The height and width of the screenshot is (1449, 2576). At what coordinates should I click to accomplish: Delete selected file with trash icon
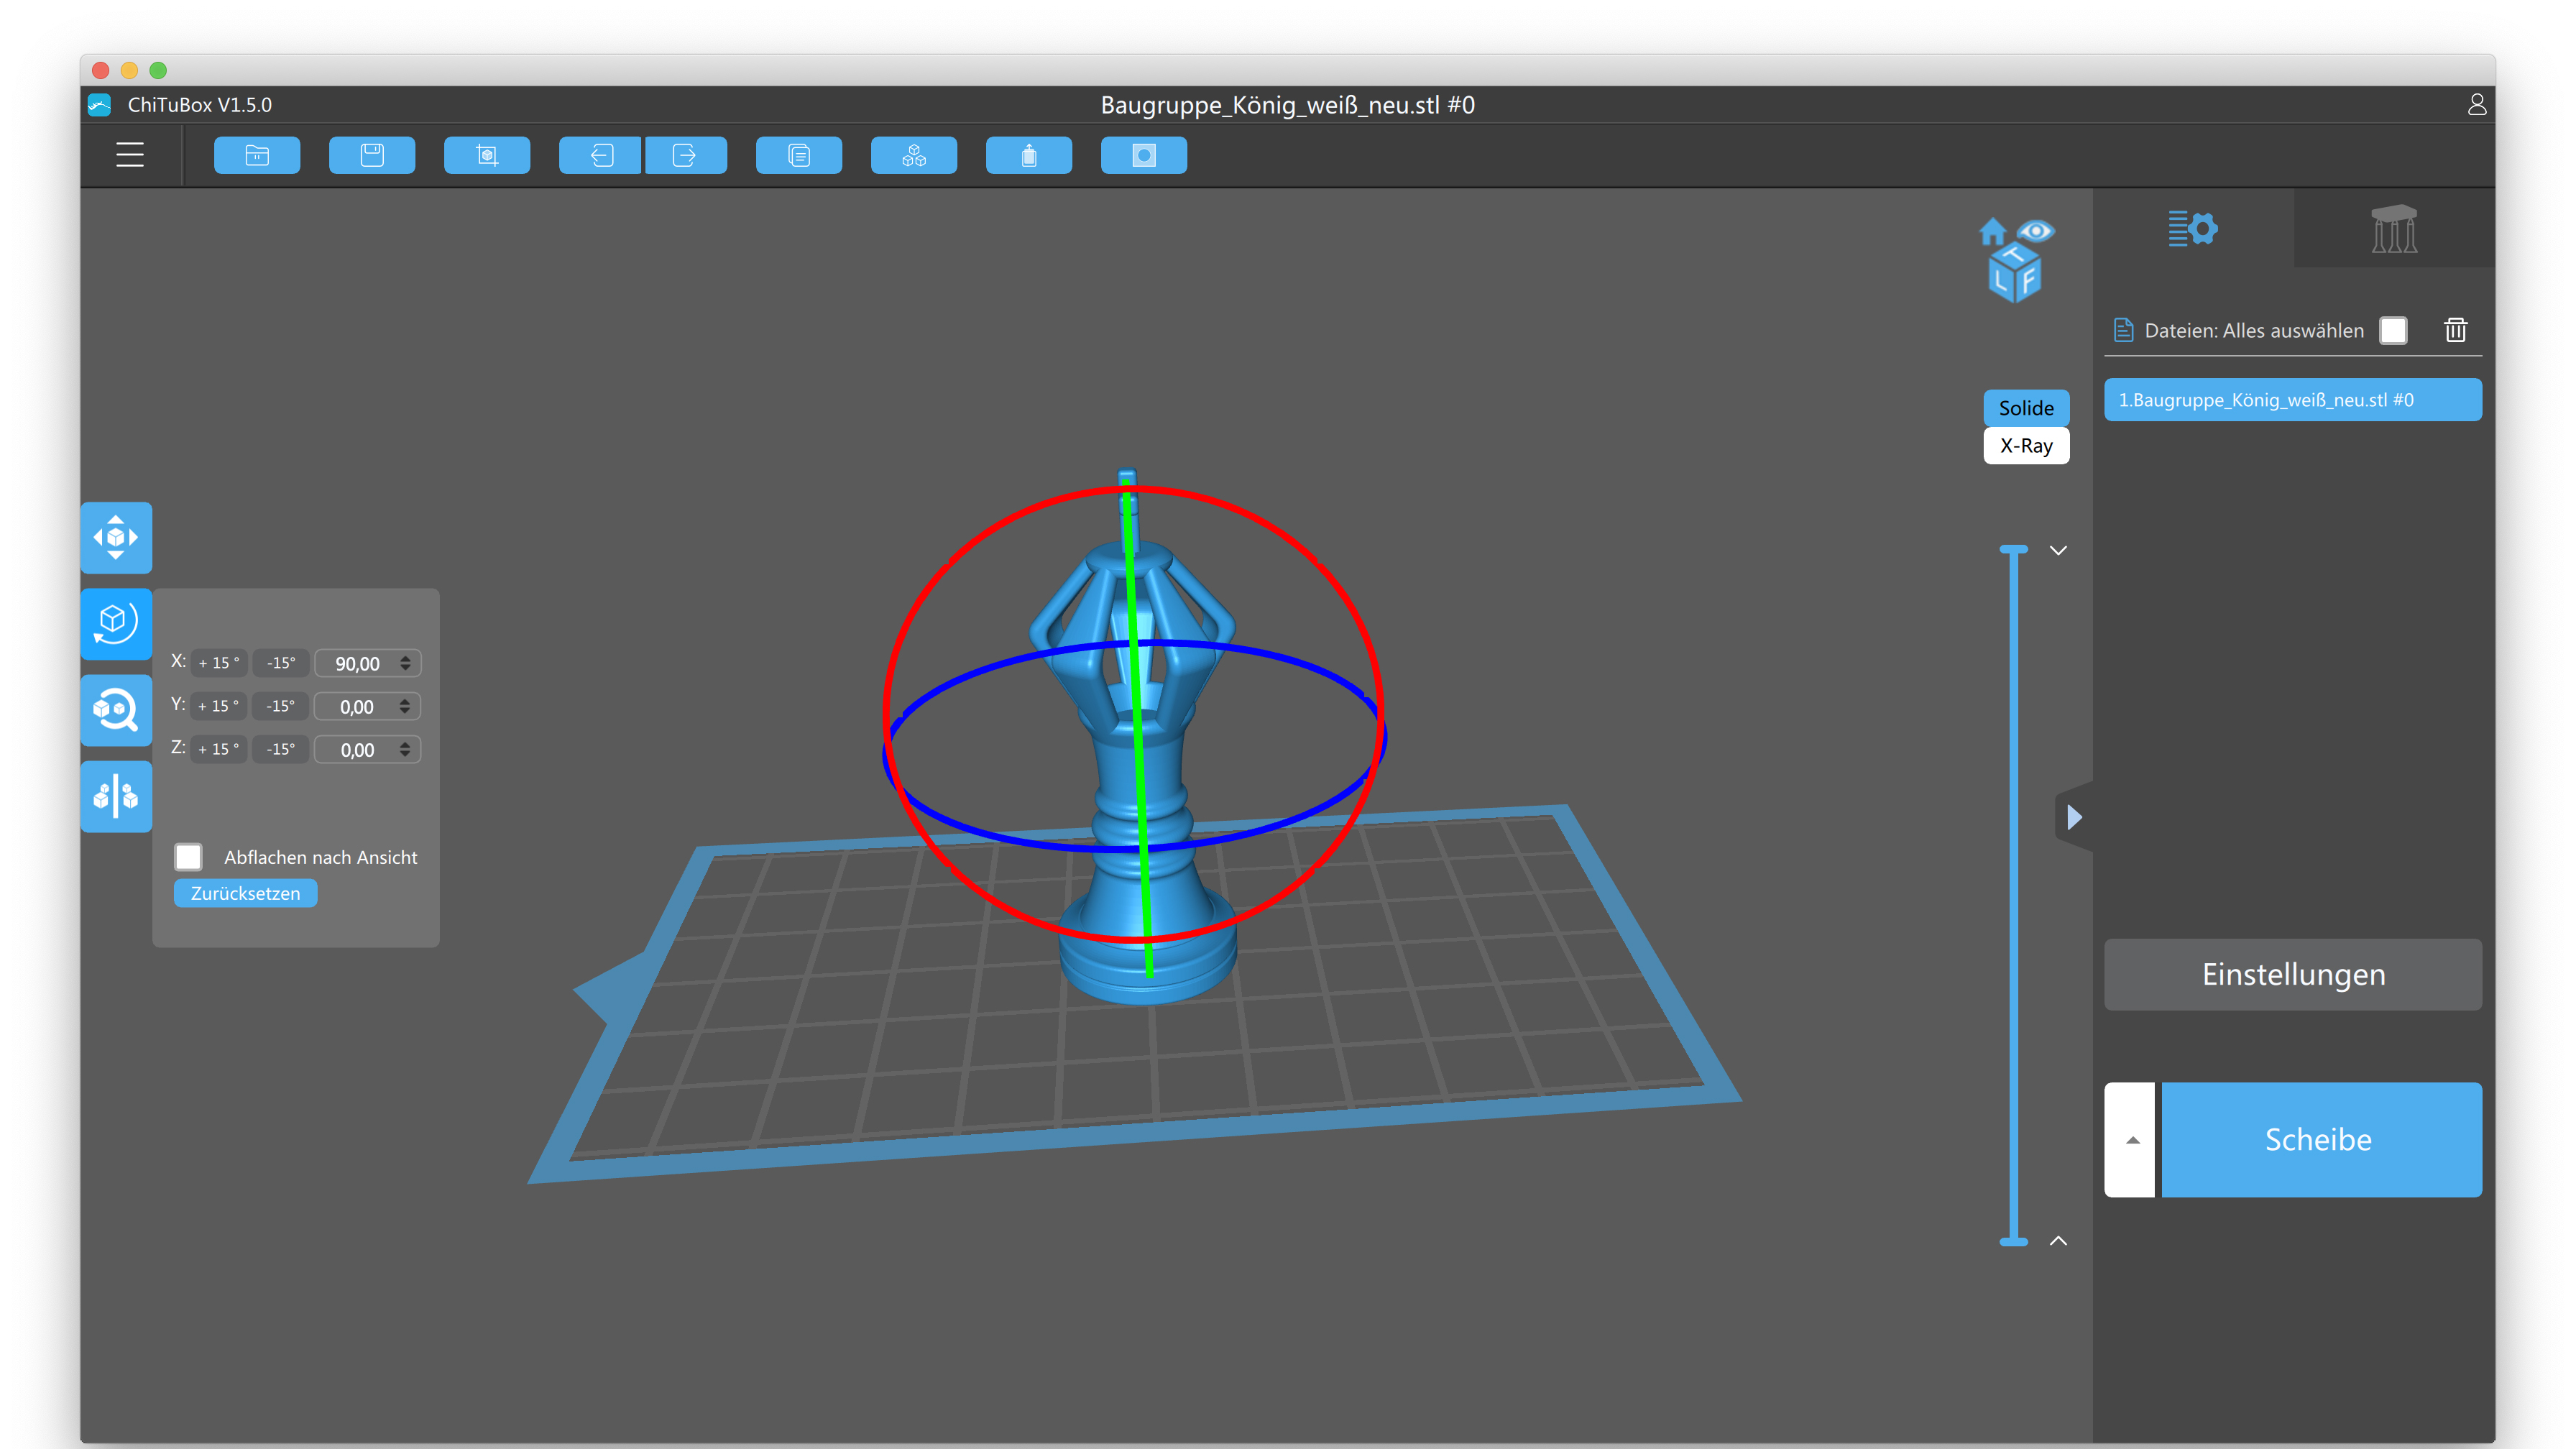tap(2455, 330)
